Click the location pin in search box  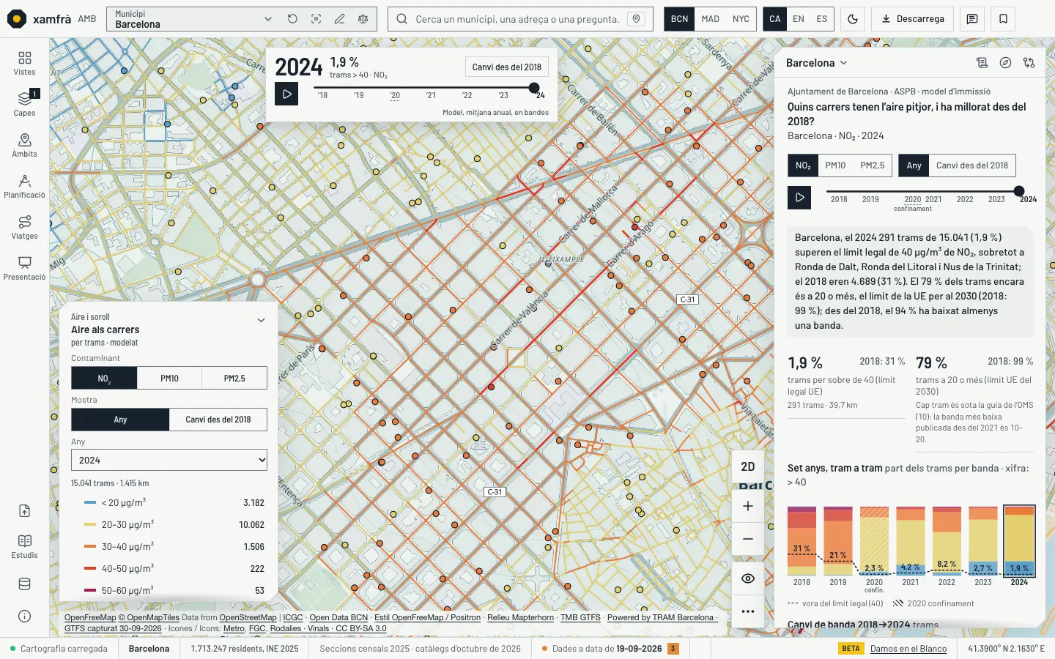click(637, 19)
